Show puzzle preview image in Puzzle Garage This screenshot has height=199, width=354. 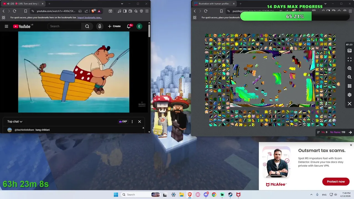350,51
